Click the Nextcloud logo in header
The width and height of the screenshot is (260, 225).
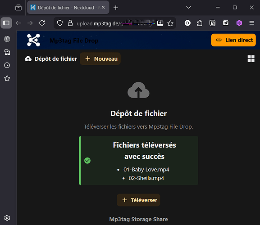click(x=33, y=40)
